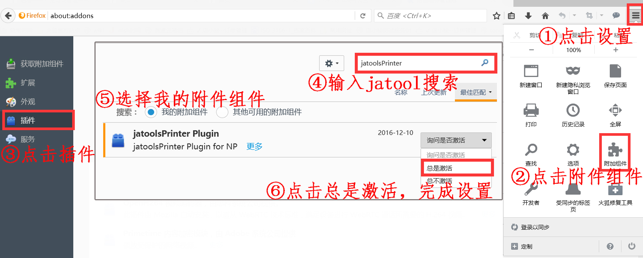The width and height of the screenshot is (643, 258).
Task: Enter full screen (全屏)
Action: point(615,115)
